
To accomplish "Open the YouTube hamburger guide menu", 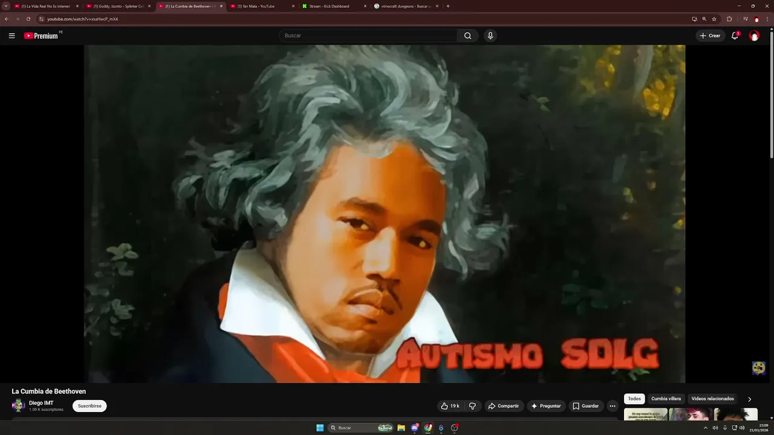I will click(x=11, y=36).
